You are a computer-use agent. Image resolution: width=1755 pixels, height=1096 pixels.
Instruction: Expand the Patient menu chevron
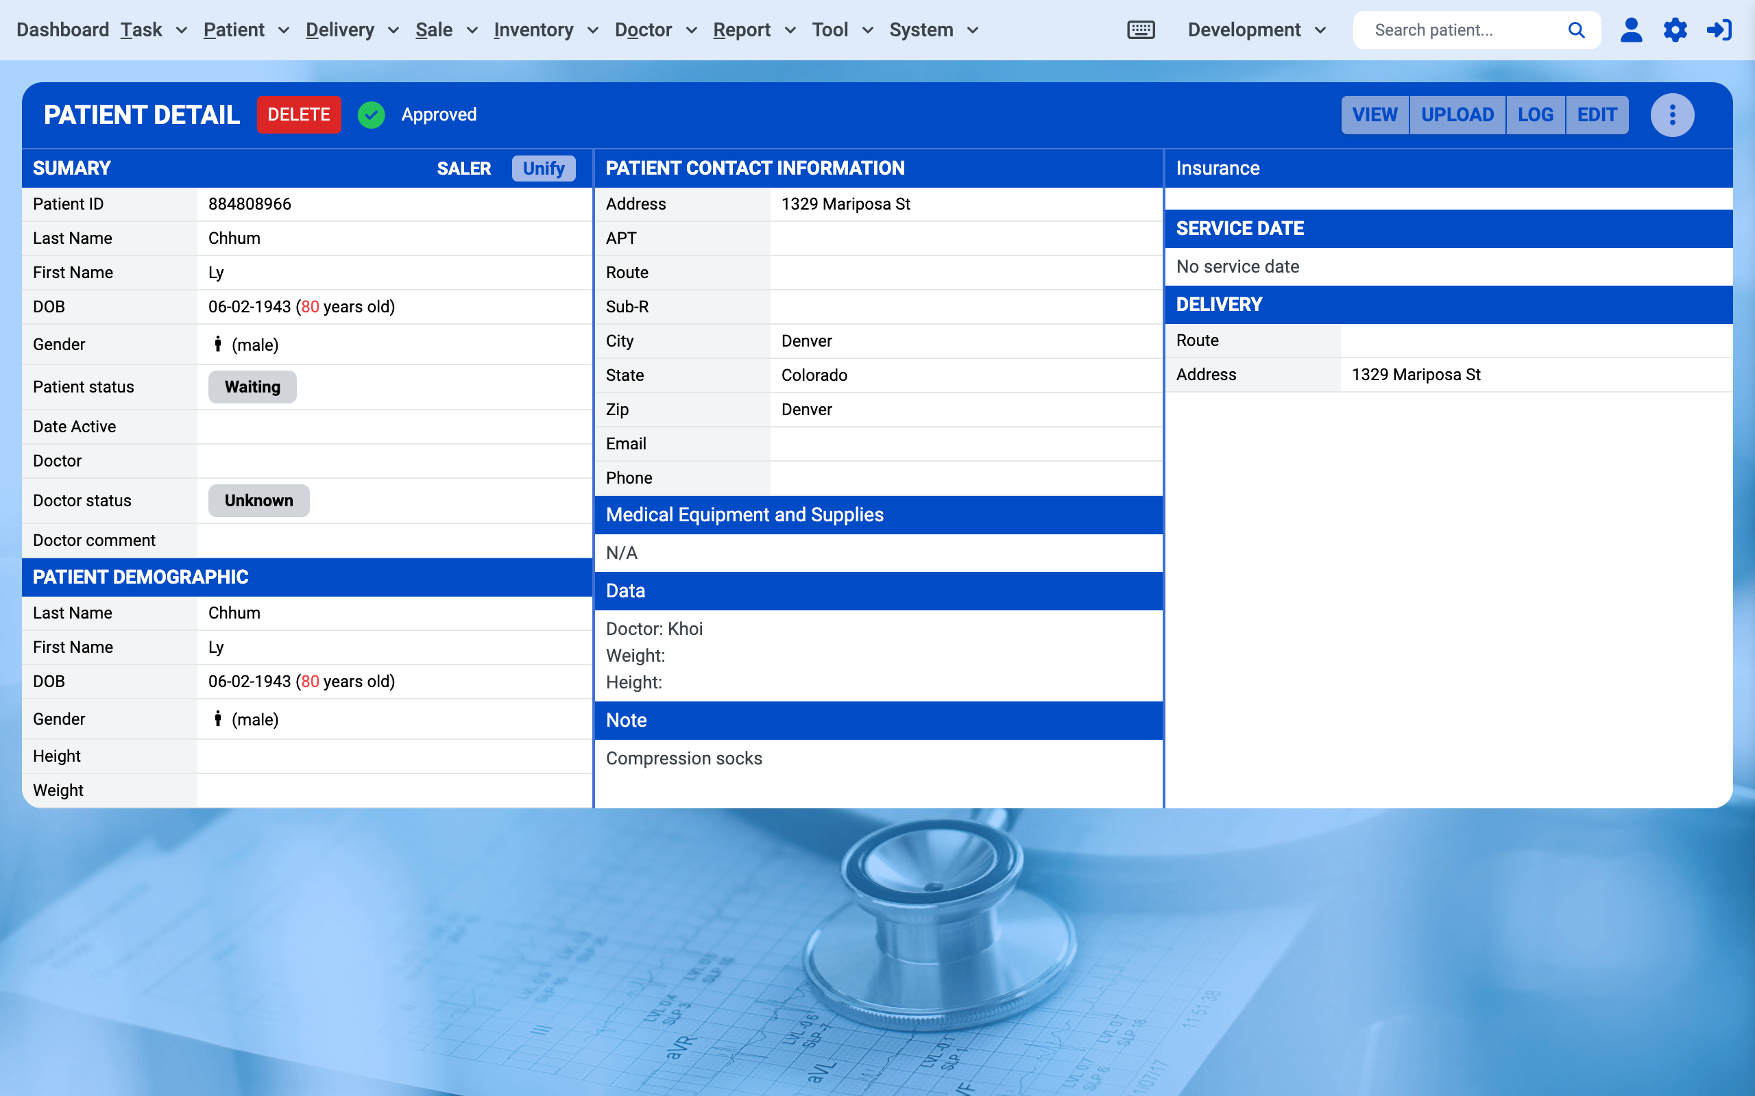point(284,30)
